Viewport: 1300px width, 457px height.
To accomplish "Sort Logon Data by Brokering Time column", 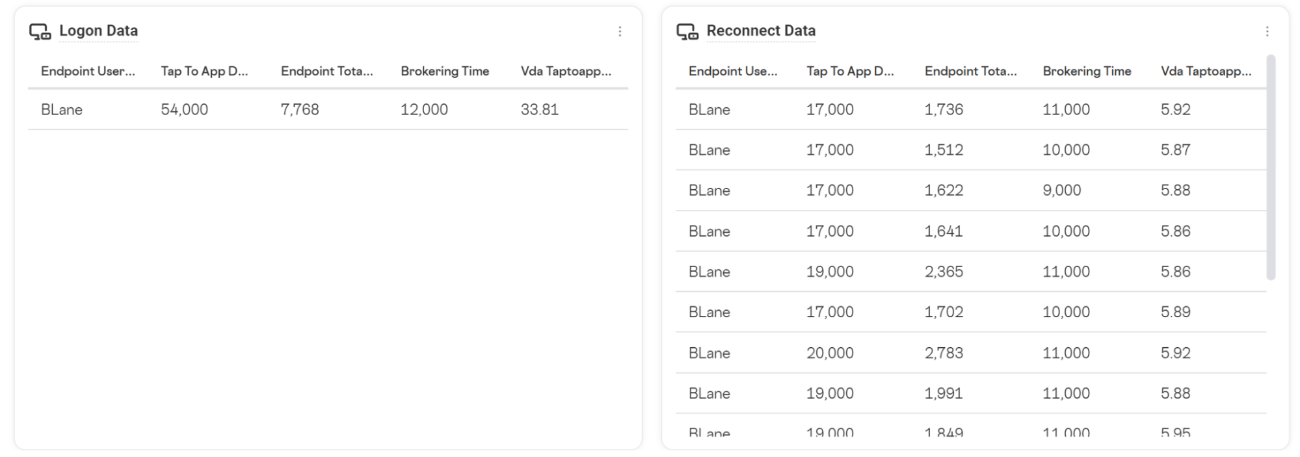I will click(x=445, y=71).
